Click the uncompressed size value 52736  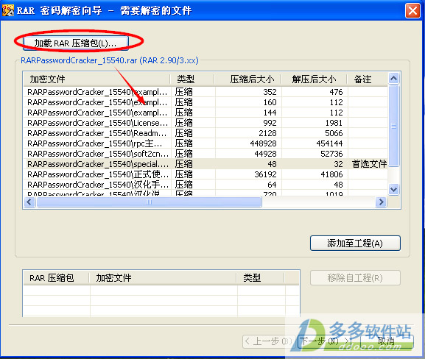331,154
